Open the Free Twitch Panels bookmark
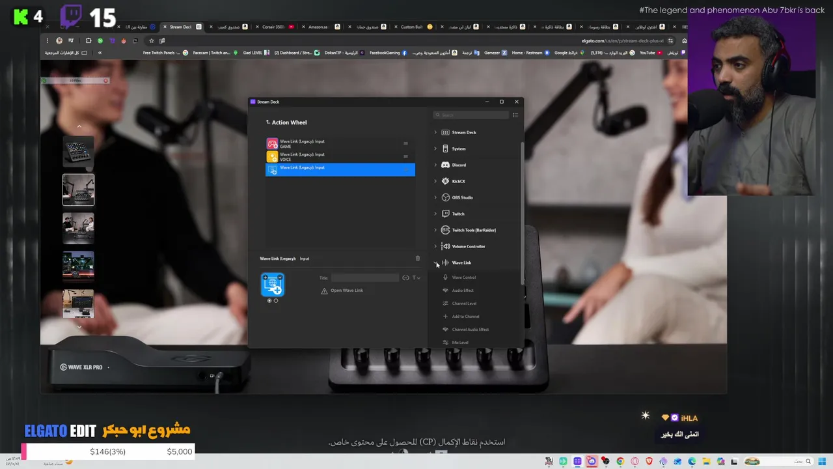 point(165,53)
